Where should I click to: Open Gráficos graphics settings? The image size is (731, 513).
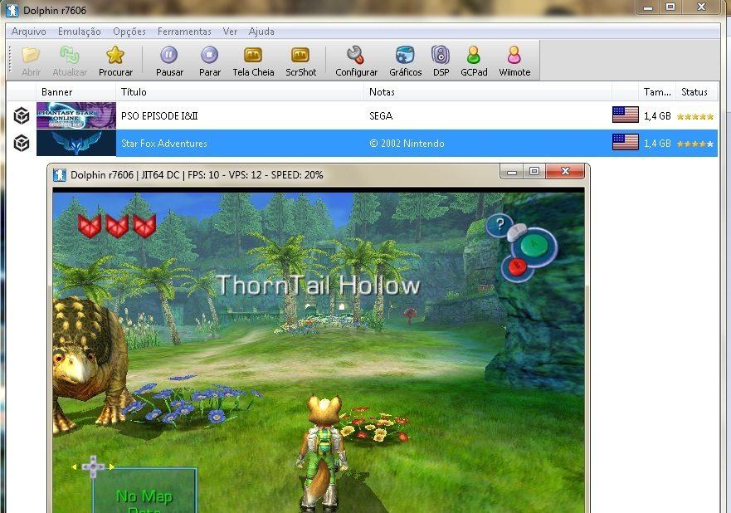click(x=405, y=61)
